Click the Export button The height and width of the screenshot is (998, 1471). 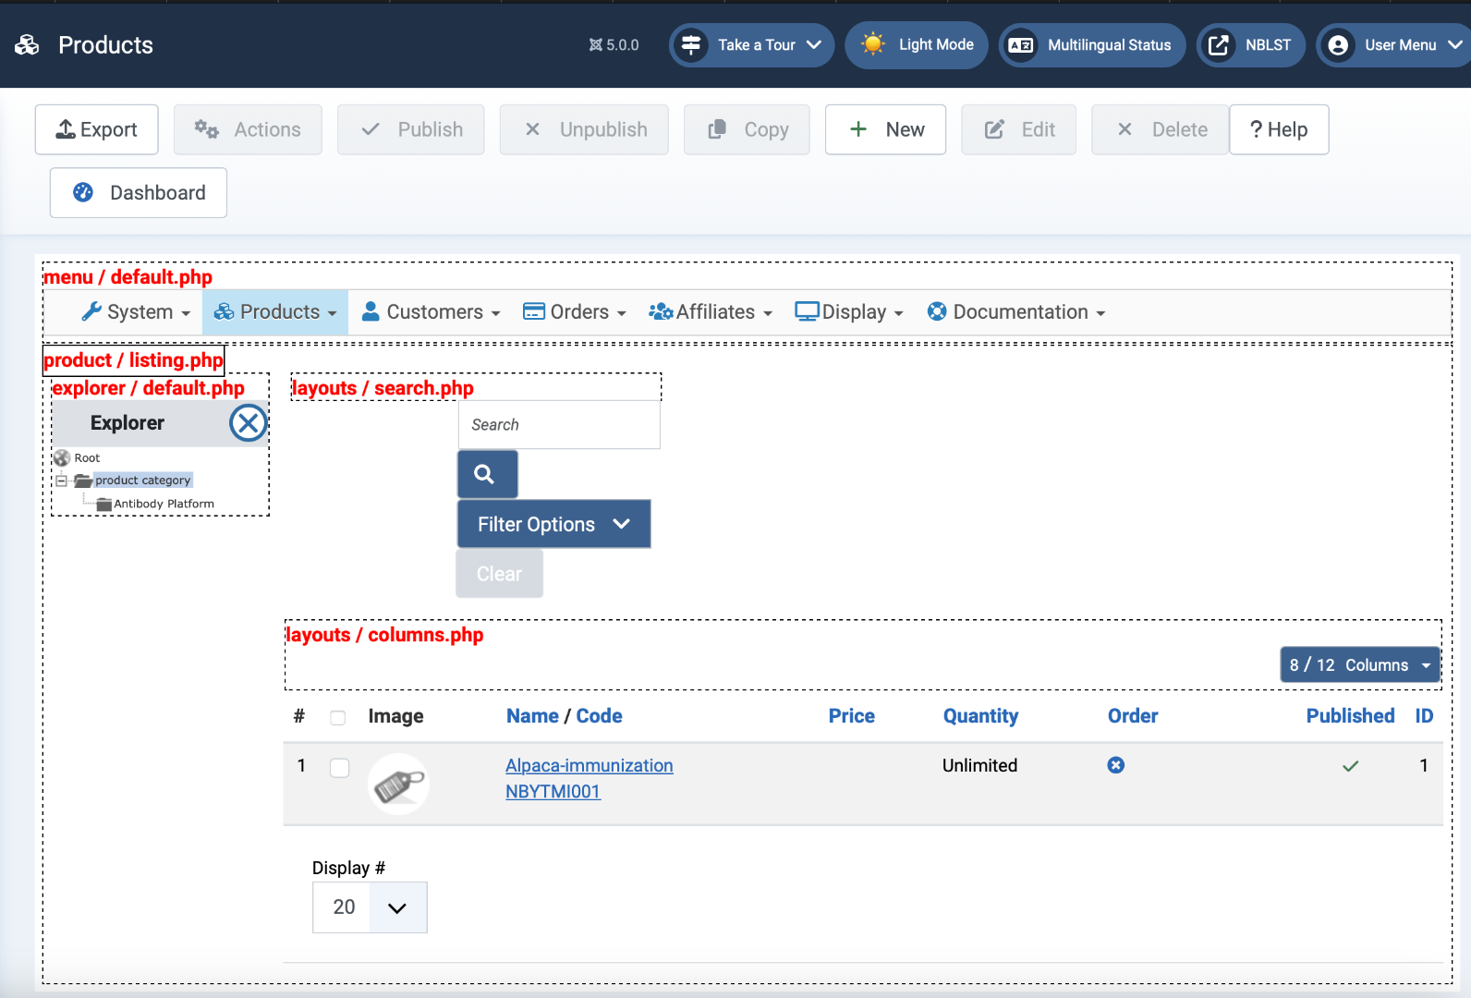[97, 129]
